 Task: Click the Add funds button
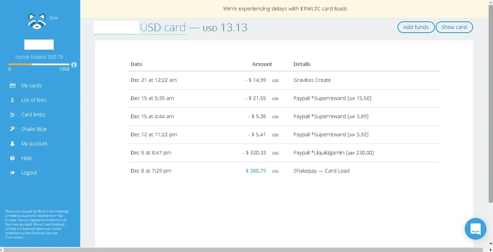pyautogui.click(x=416, y=27)
